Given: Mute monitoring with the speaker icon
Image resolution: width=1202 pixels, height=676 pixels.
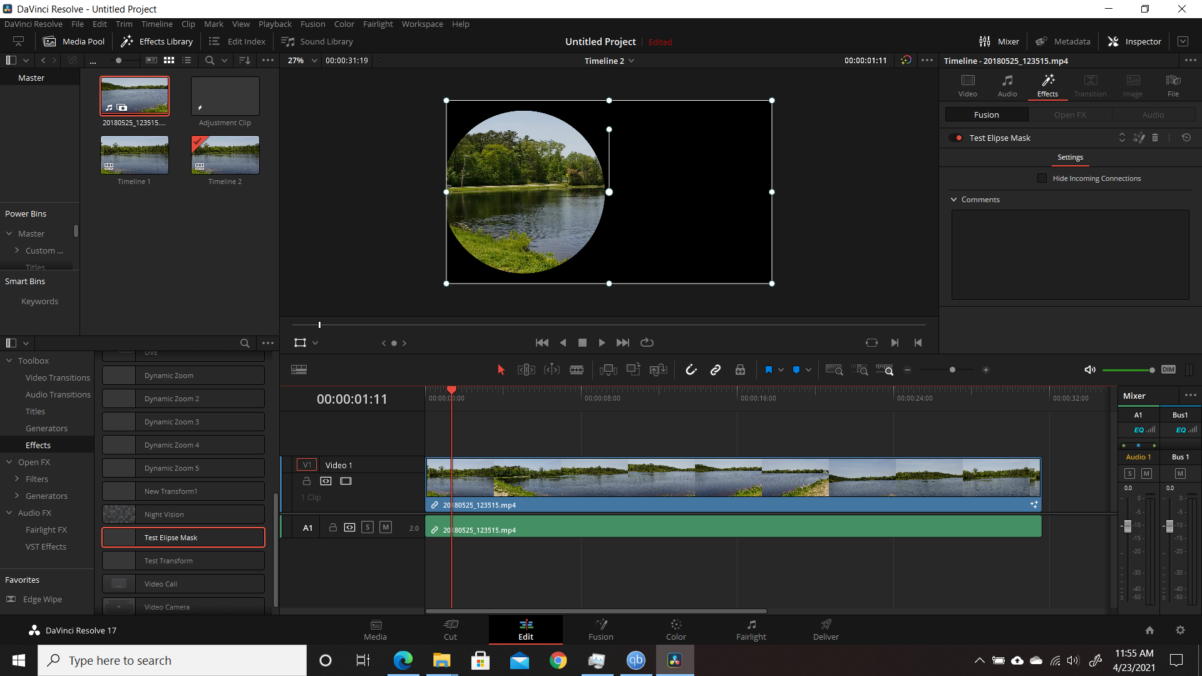Looking at the screenshot, I should coord(1090,370).
